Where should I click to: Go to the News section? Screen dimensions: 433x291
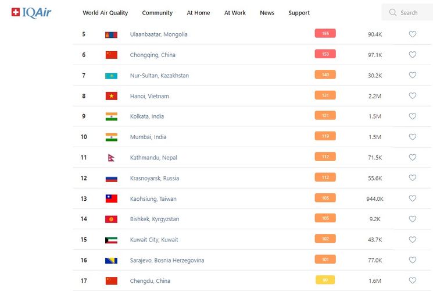tap(267, 13)
